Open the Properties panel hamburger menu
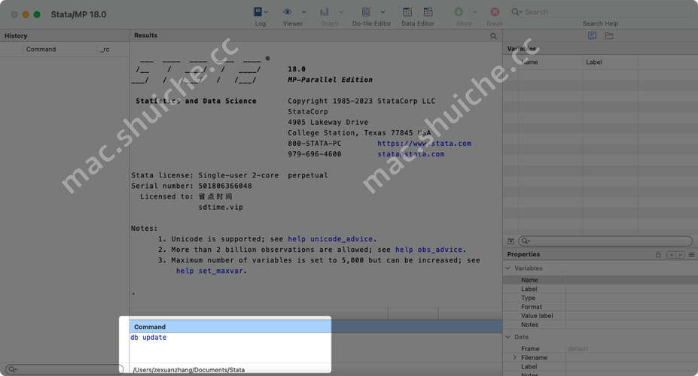Viewport: 698px width, 376px height. coord(691,255)
